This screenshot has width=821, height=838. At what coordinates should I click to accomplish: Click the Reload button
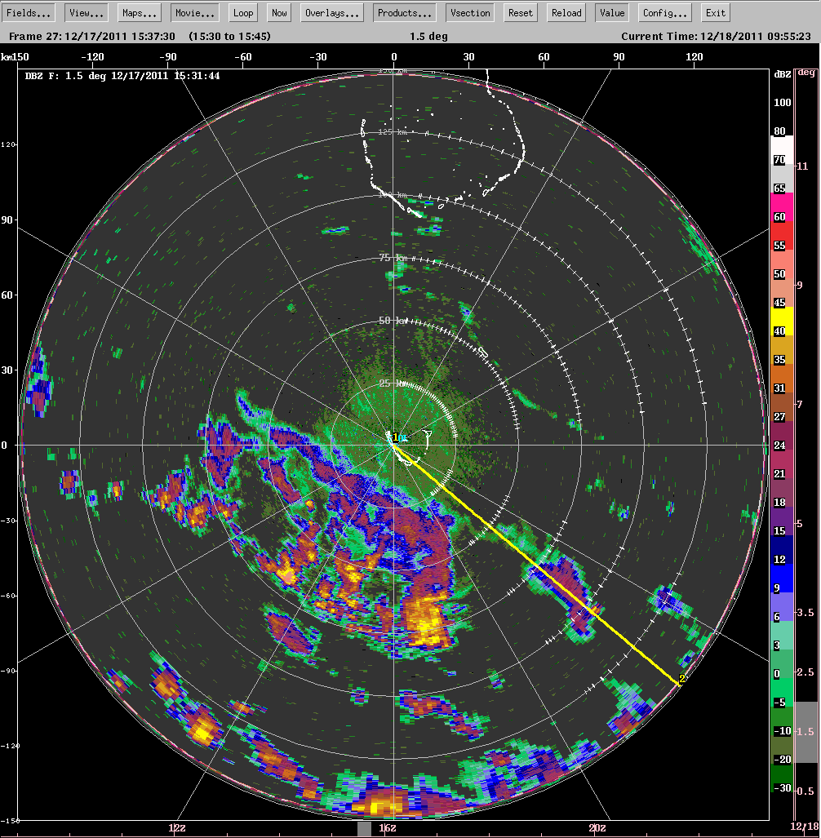pyautogui.click(x=566, y=13)
